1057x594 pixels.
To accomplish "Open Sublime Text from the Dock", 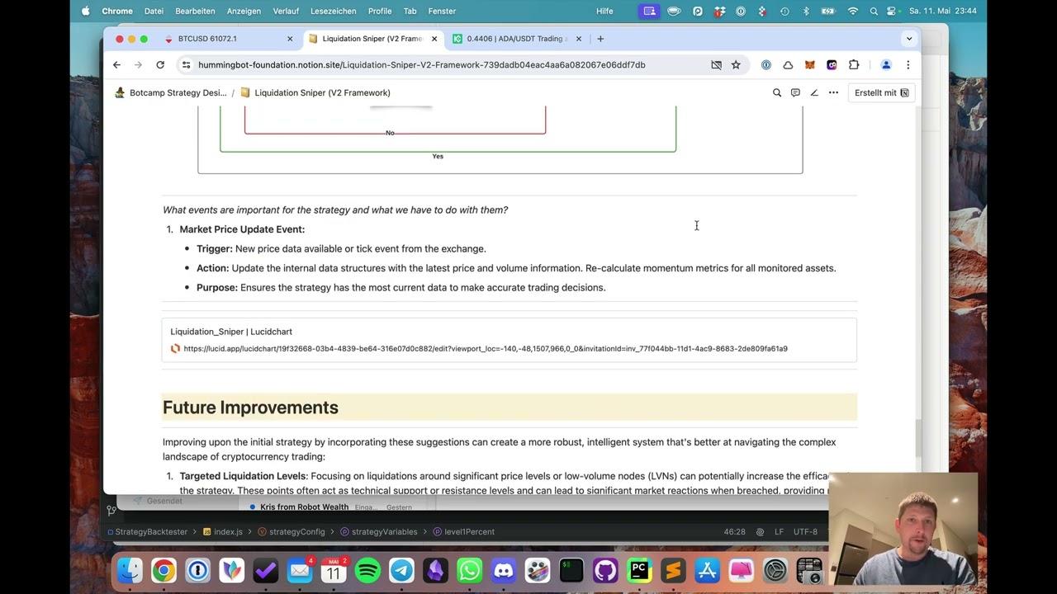I will click(x=673, y=570).
